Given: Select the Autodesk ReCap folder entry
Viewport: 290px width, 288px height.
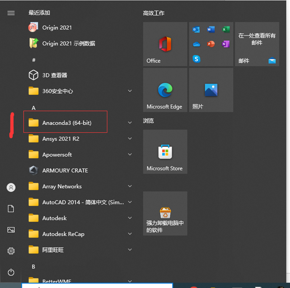Looking at the screenshot, I should coord(80,234).
